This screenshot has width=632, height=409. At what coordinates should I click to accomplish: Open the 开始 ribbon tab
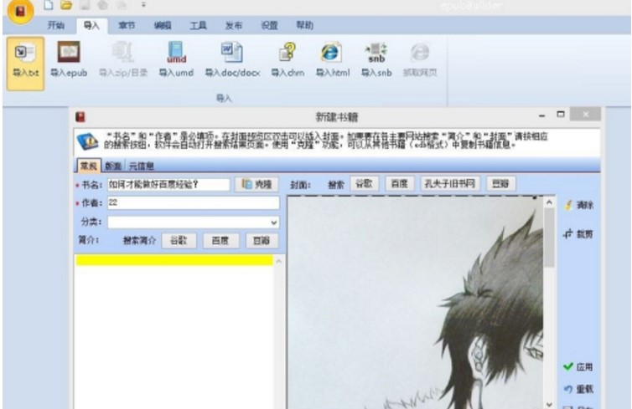56,25
